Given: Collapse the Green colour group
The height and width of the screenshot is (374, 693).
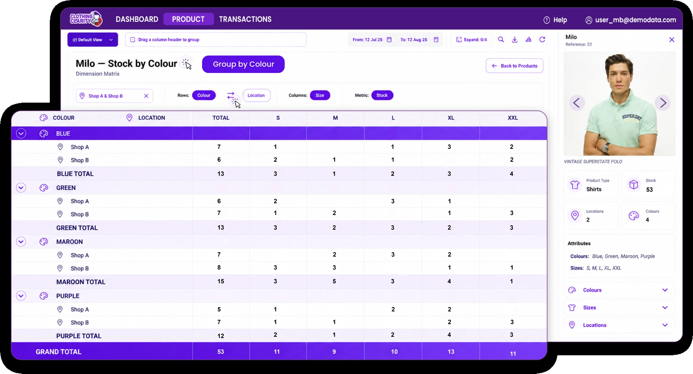Looking at the screenshot, I should point(21,188).
